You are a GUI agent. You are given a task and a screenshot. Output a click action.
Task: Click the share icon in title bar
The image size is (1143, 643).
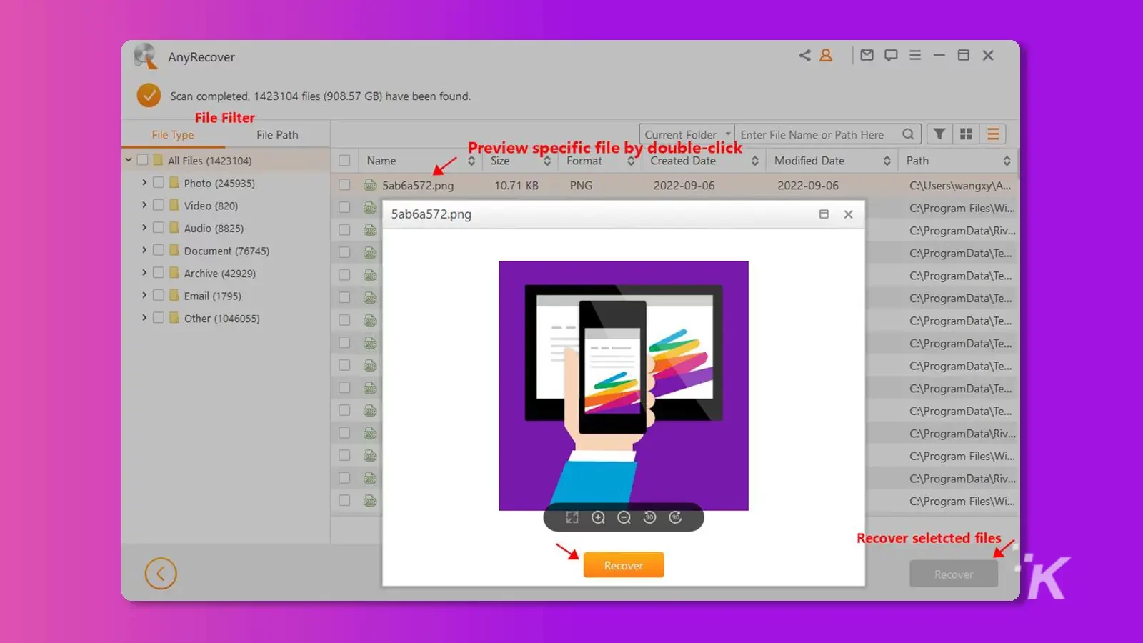[805, 55]
